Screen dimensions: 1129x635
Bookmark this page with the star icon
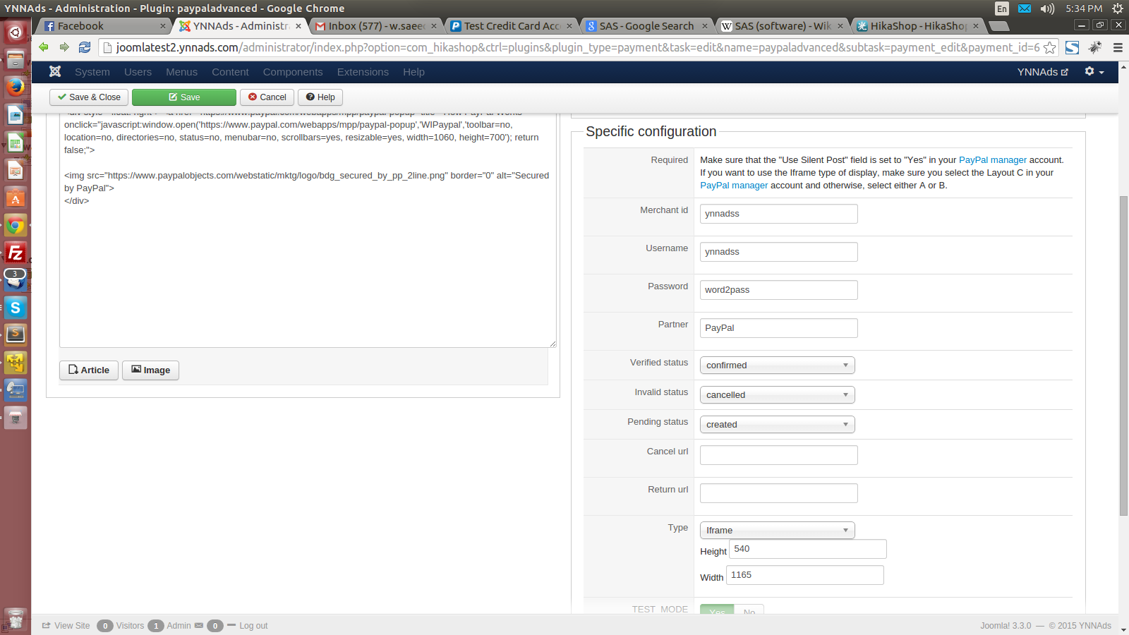click(1050, 47)
